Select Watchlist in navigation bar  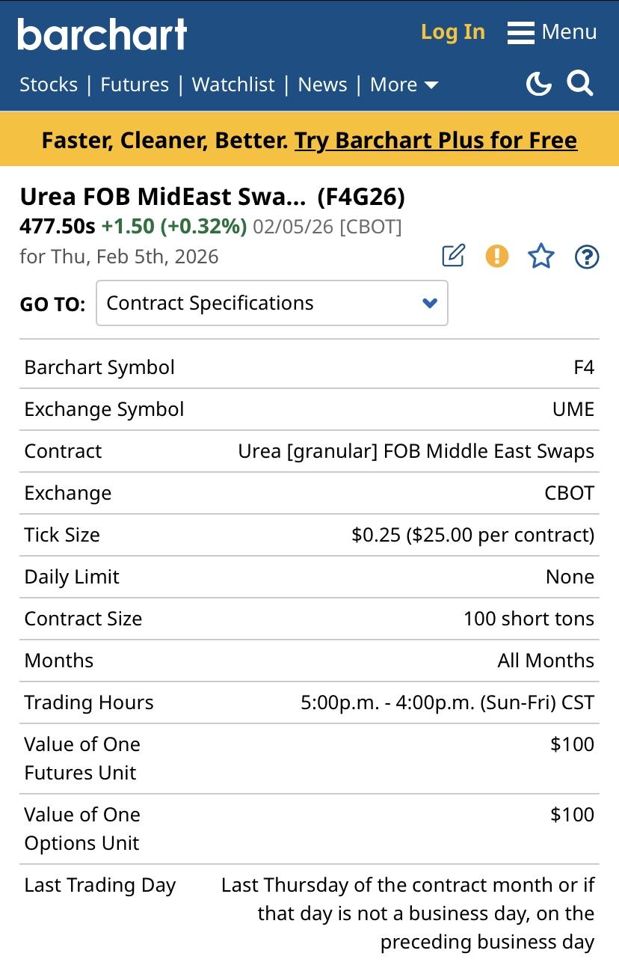[233, 85]
